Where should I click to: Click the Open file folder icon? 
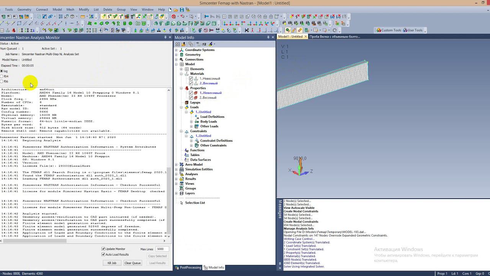(176, 10)
